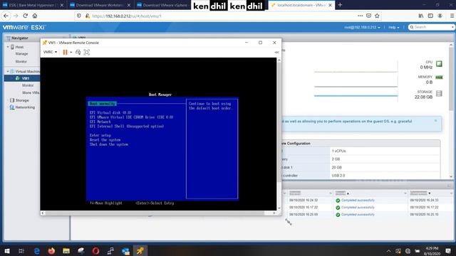Image resolution: width=456 pixels, height=256 pixels.
Task: Close the localhost.localdomain browser tab
Action: point(330,5)
